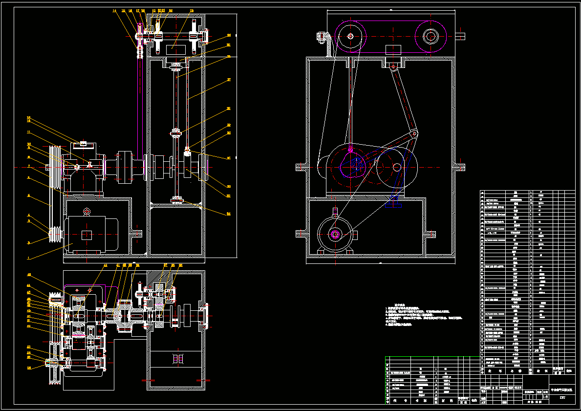The width and height of the screenshot is (581, 411).
Task: Select part callout number 11 above the gearbox
Action: [x=28, y=132]
